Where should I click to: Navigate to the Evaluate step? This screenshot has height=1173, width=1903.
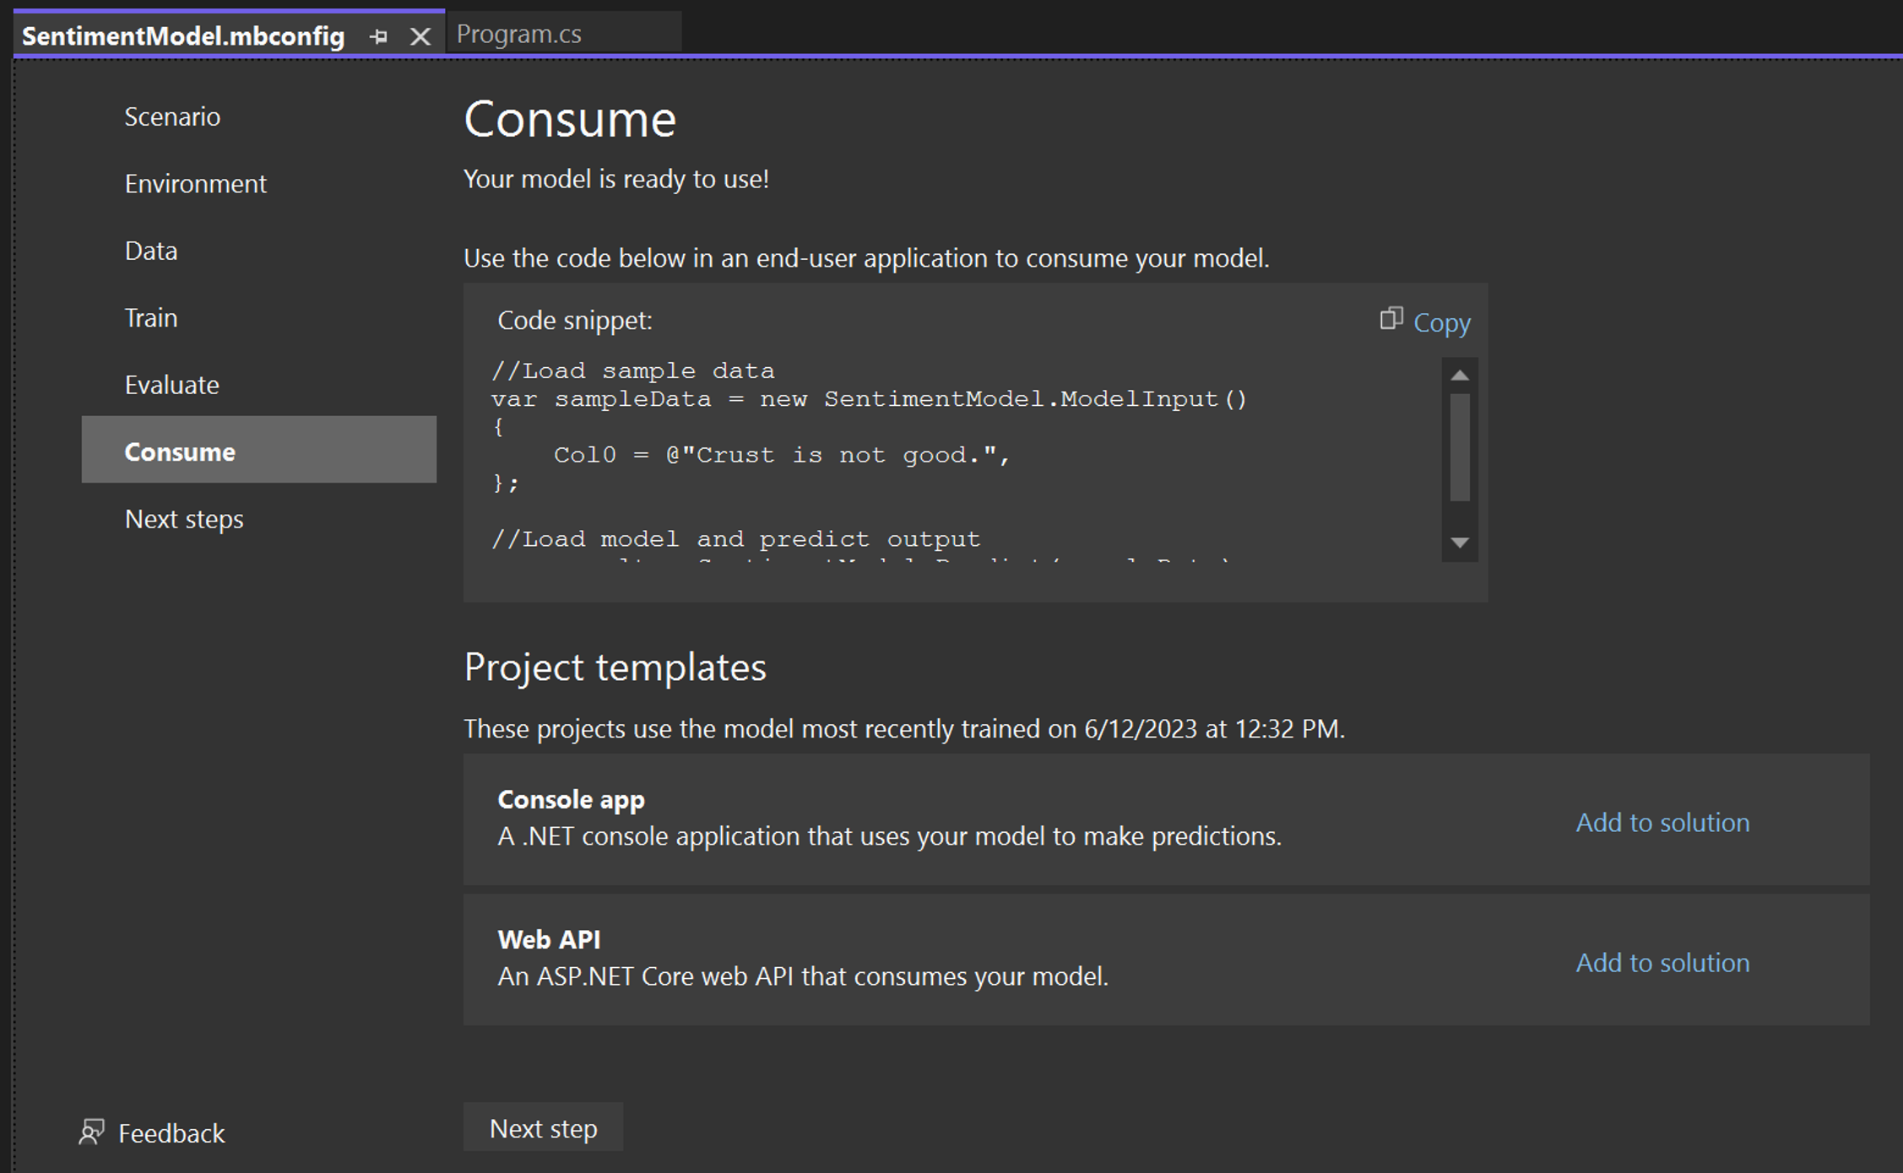pyautogui.click(x=171, y=385)
